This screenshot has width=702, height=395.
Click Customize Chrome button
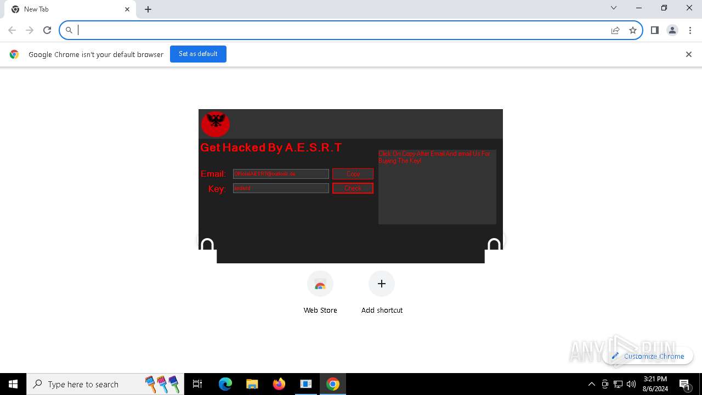tap(648, 356)
